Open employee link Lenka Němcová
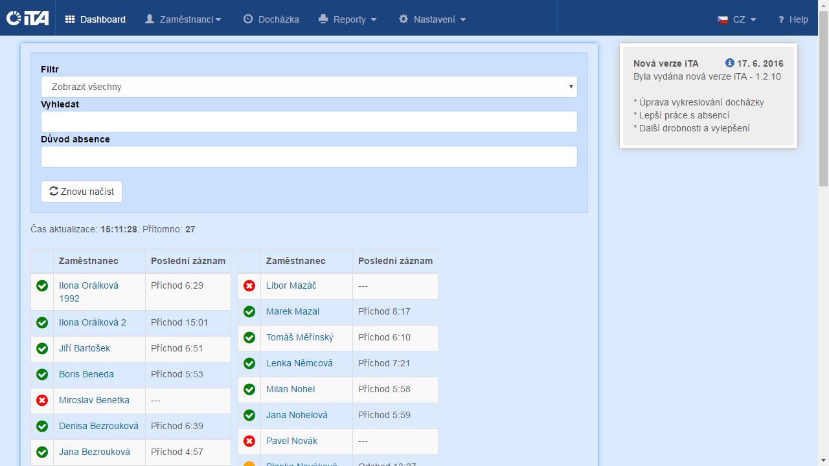Image resolution: width=829 pixels, height=466 pixels. [299, 363]
